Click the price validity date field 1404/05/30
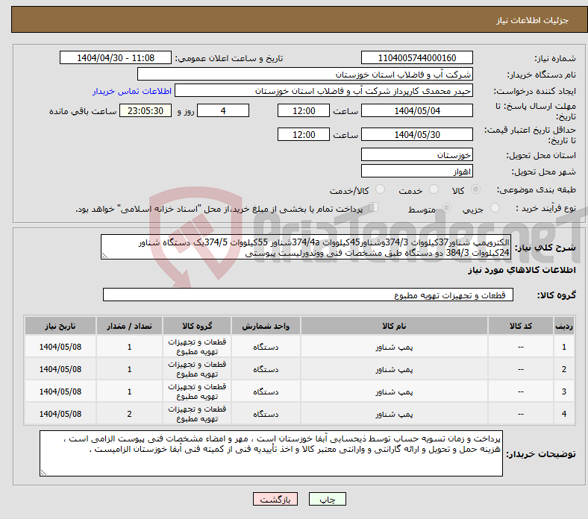588x519 pixels. tap(416, 135)
